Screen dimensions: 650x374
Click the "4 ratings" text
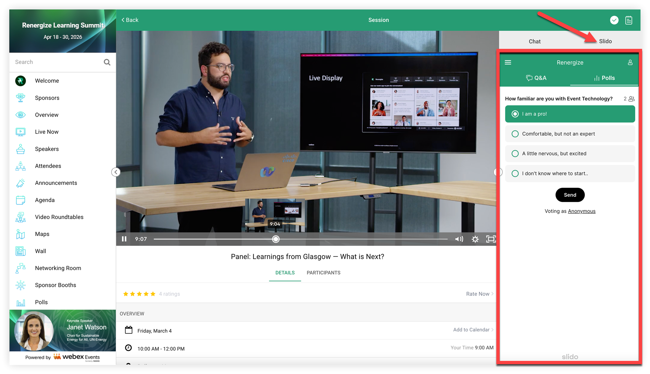[169, 294]
